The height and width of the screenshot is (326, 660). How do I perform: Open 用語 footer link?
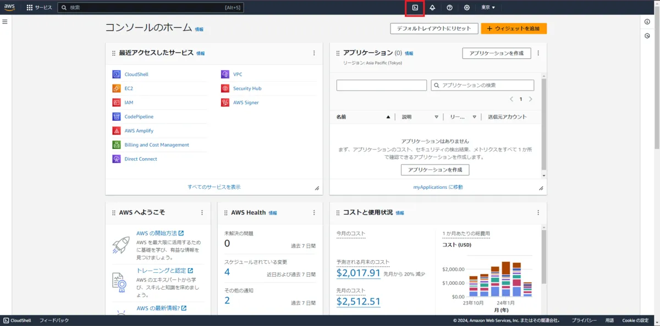click(x=609, y=321)
